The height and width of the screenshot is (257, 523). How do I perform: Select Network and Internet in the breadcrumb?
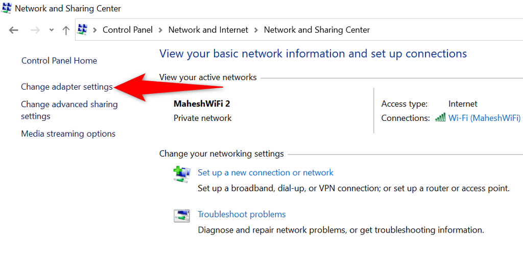pos(208,30)
